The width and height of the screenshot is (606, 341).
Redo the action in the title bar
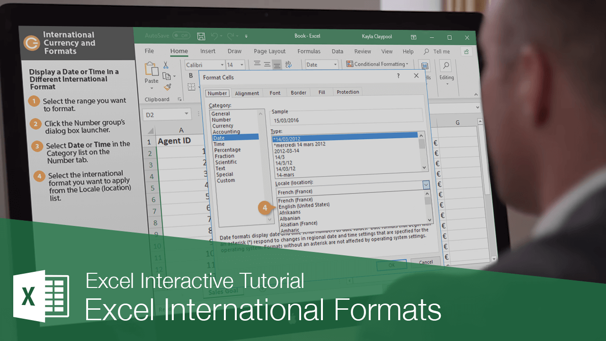(x=231, y=36)
